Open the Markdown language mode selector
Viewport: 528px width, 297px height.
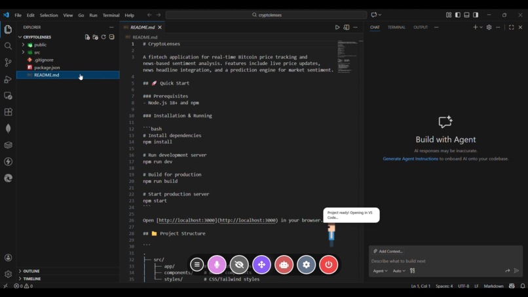pos(493,286)
